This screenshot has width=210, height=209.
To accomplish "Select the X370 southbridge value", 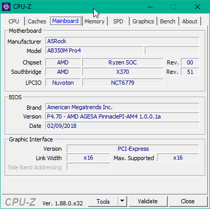I will pos(122,72).
